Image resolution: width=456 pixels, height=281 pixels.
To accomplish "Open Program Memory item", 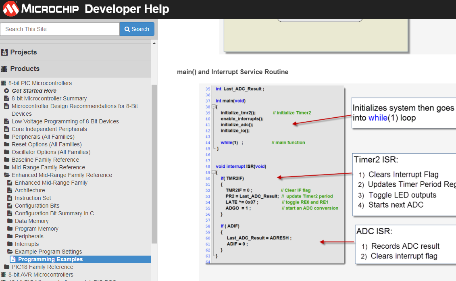I will [37, 229].
